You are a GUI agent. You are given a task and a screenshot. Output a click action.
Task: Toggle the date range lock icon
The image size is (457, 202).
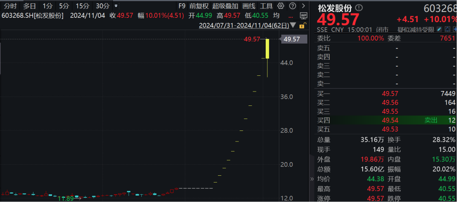302,25
